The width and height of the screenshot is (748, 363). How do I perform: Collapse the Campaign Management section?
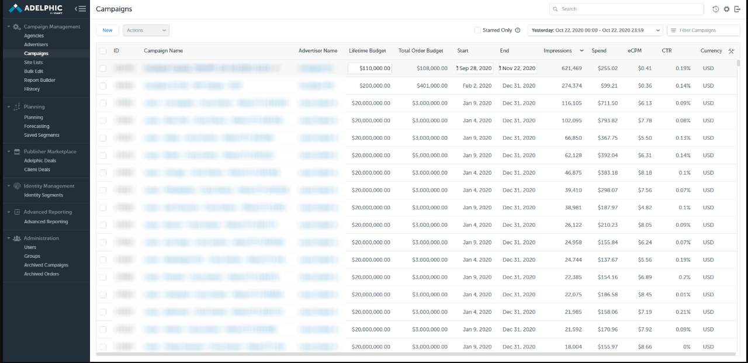pos(8,27)
